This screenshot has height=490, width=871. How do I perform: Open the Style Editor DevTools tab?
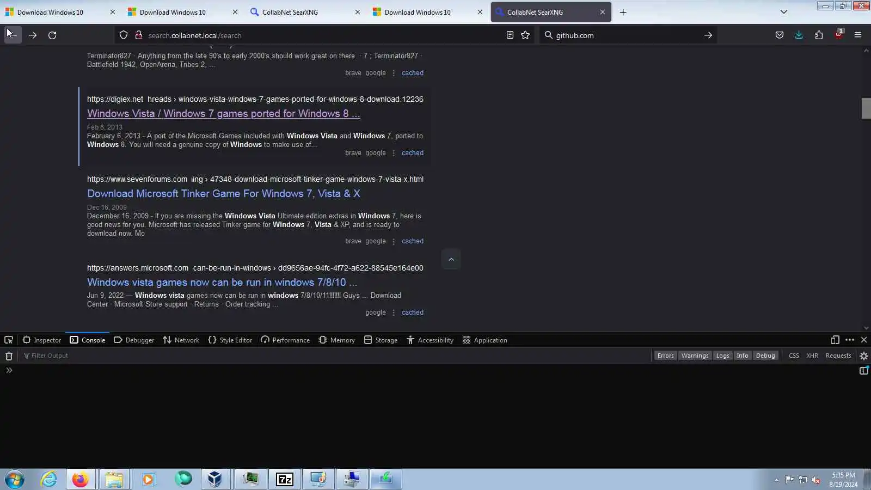[230, 340]
